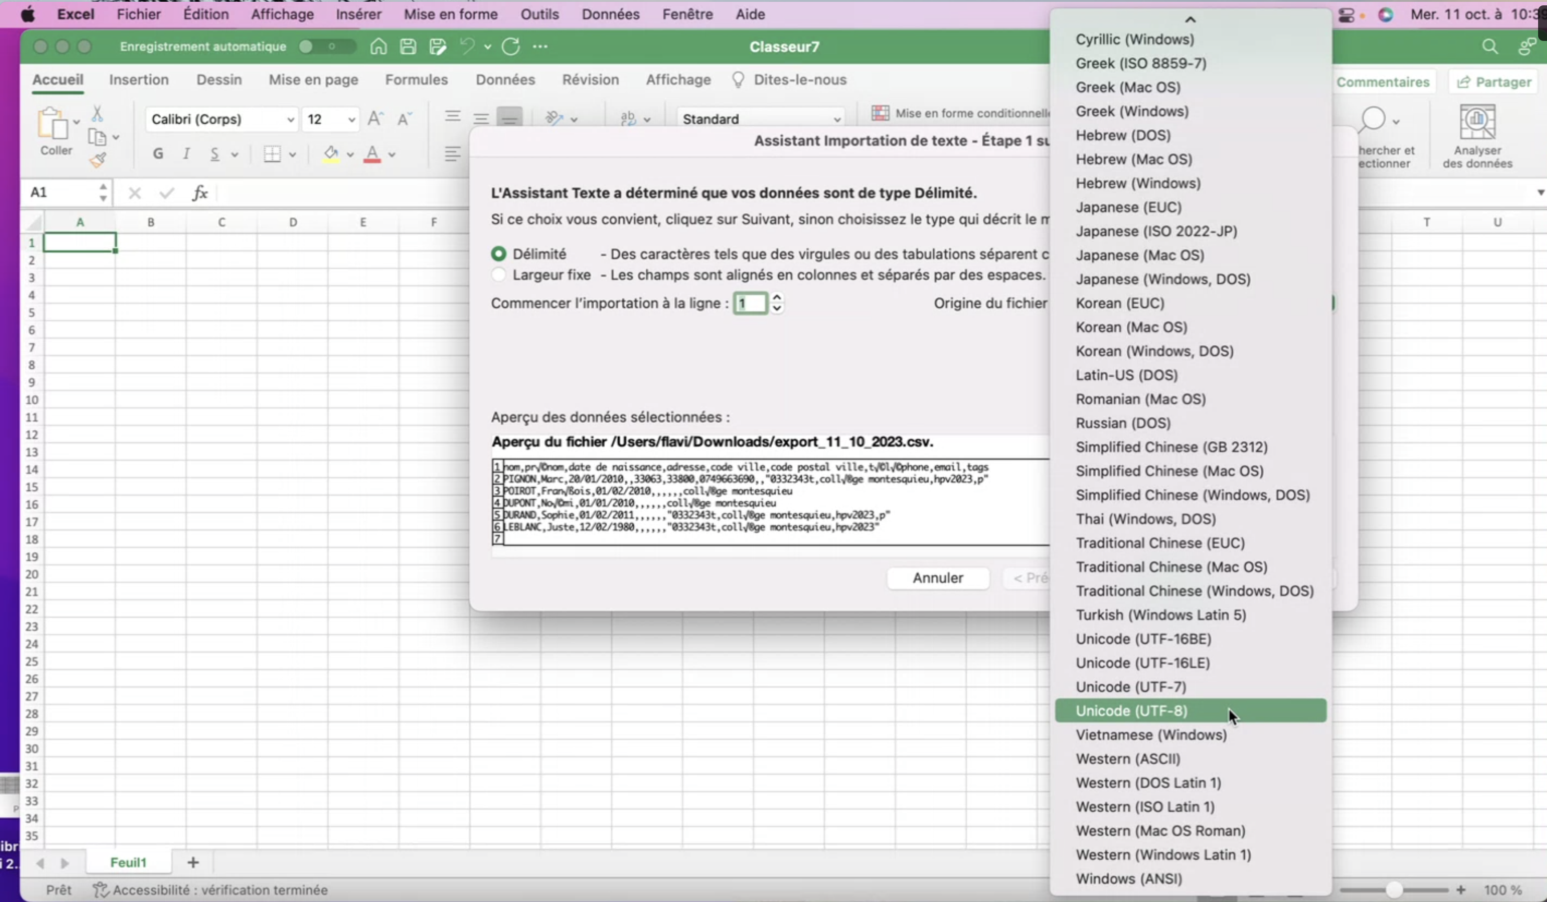Click the wrap text ab icon
Image resolution: width=1547 pixels, height=902 pixels.
coord(628,118)
